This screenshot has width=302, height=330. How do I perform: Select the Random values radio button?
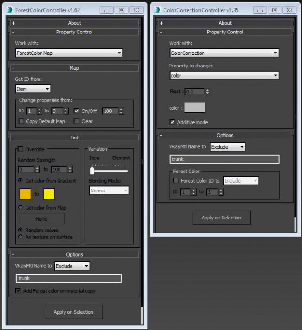tap(20, 230)
